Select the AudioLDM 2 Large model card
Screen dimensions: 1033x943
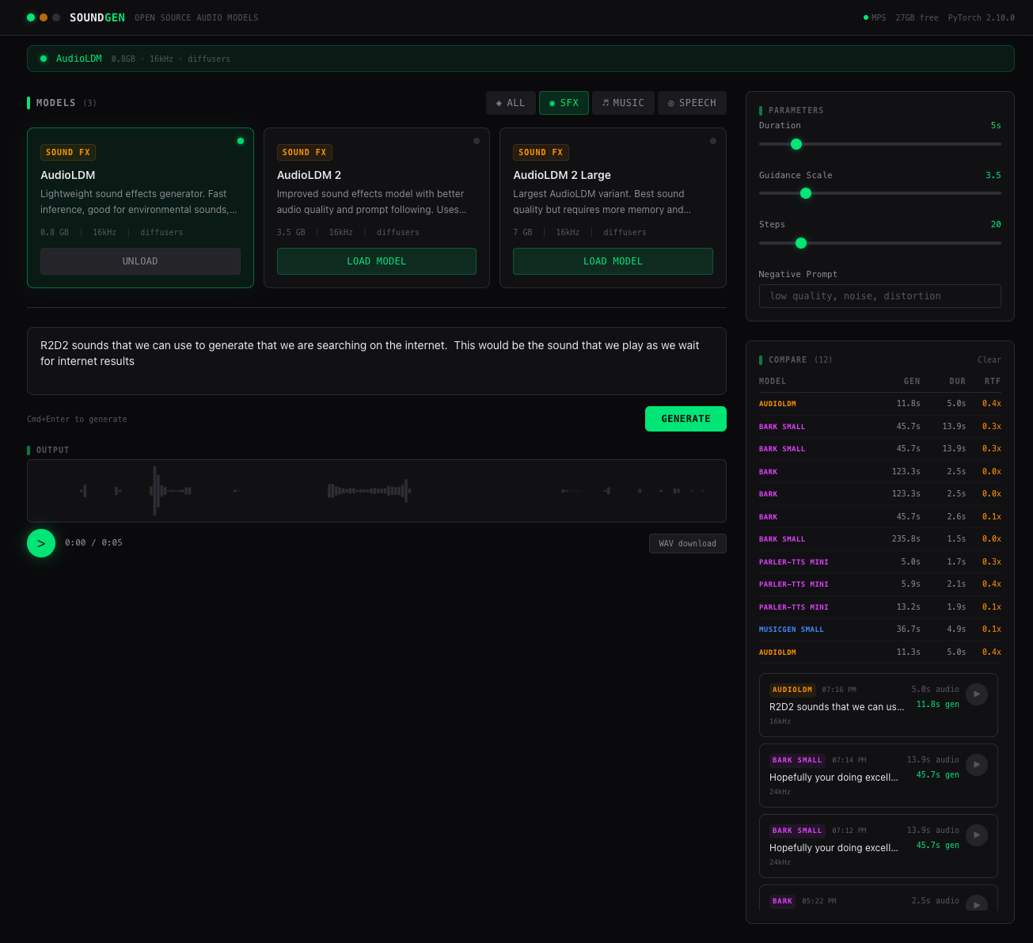coord(613,208)
